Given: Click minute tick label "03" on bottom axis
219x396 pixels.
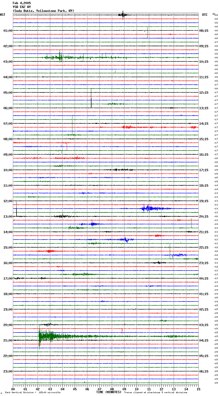Looking at the screenshot, I should coord(50,389).
